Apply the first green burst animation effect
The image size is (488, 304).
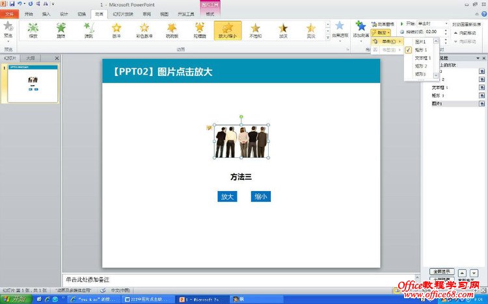click(33, 31)
